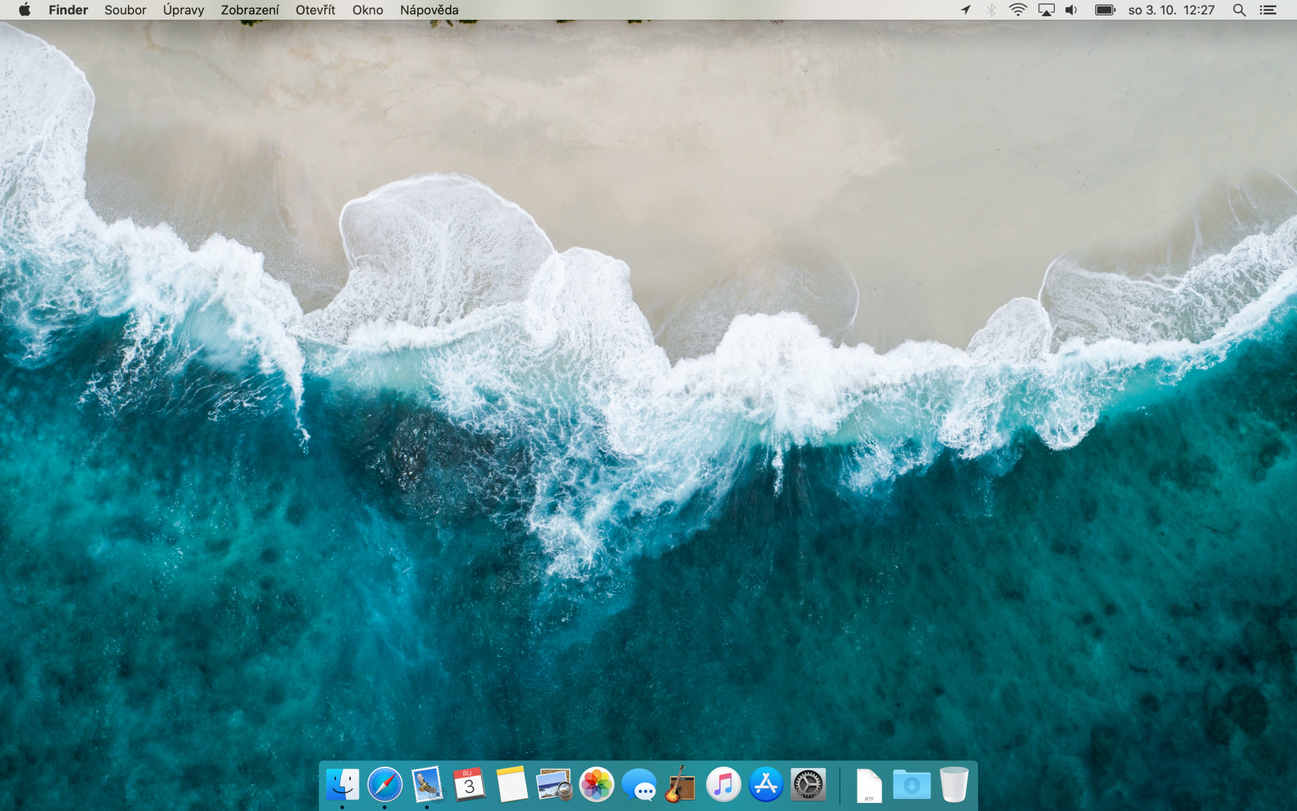Open the Otevřít menu
Screen dimensions: 1297x811
tap(316, 10)
